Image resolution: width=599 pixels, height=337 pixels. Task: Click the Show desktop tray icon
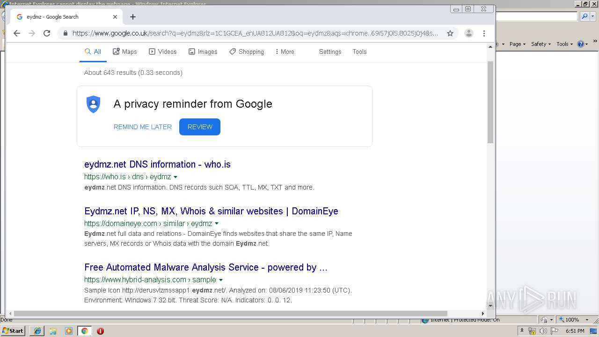click(x=594, y=331)
